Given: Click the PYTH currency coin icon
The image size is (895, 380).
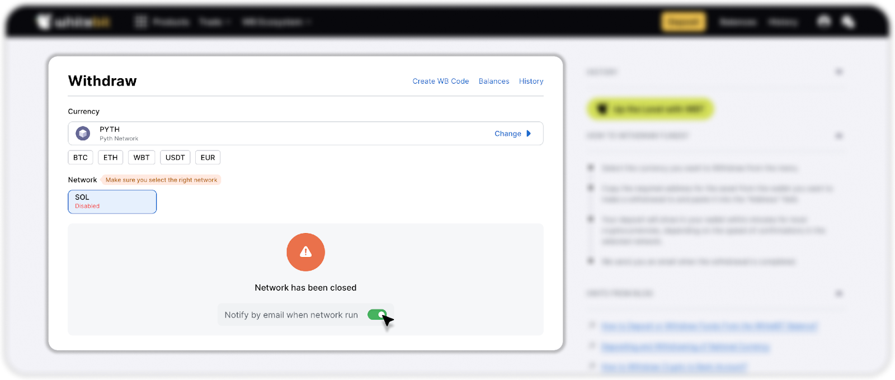Looking at the screenshot, I should click(83, 134).
